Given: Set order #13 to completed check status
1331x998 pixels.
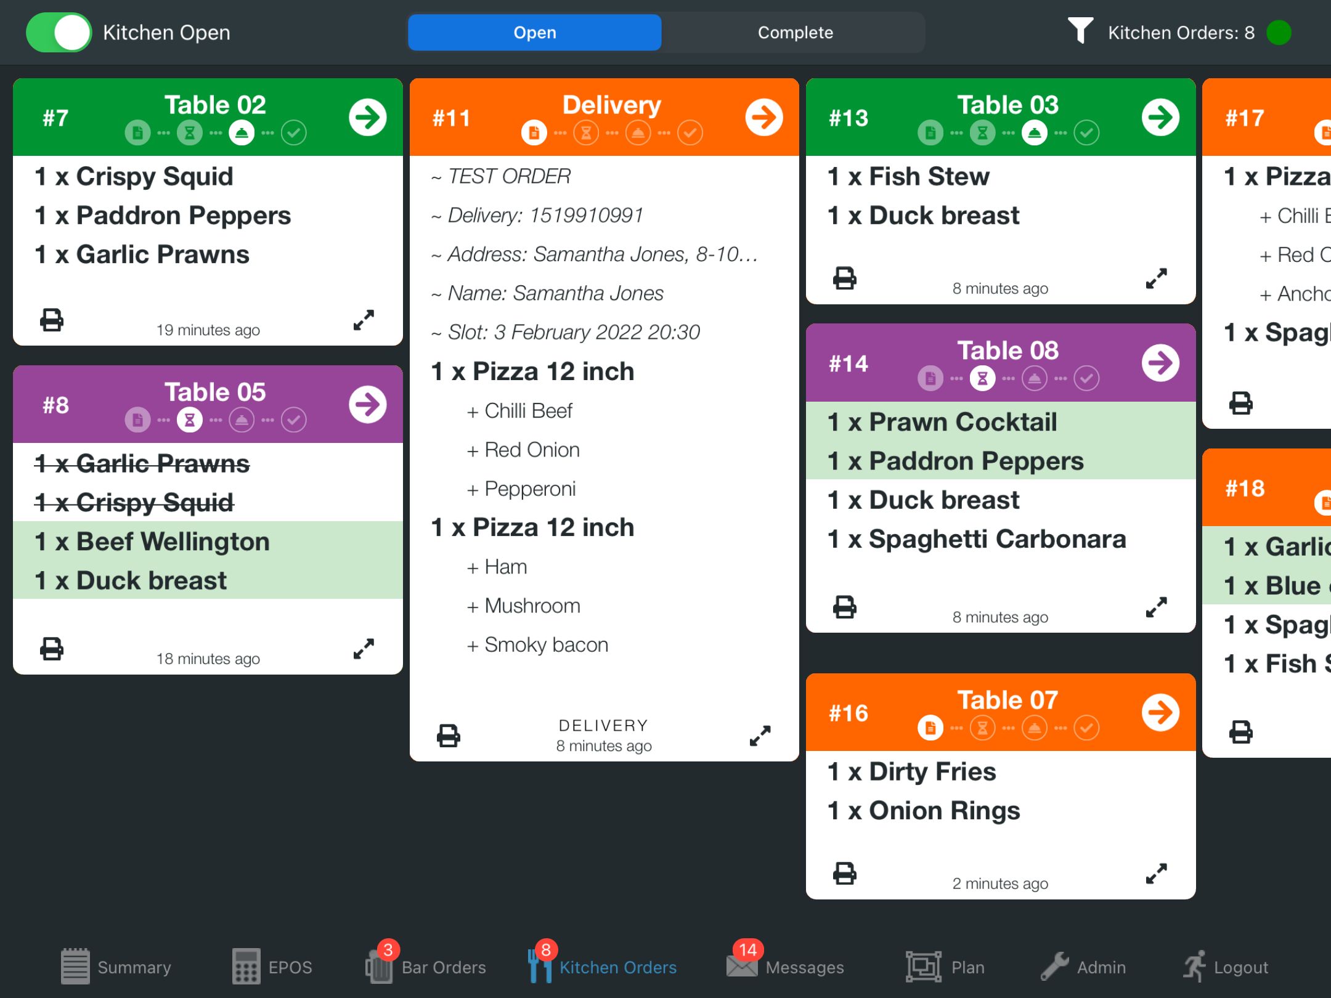Looking at the screenshot, I should pyautogui.click(x=1086, y=132).
